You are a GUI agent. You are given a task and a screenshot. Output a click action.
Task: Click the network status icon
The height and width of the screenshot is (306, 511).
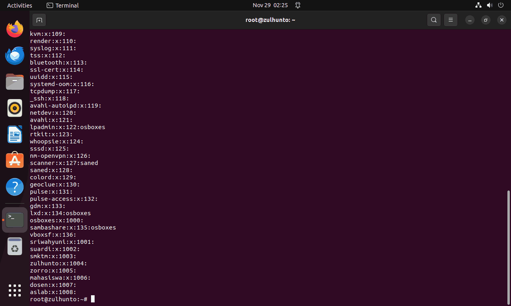478,5
